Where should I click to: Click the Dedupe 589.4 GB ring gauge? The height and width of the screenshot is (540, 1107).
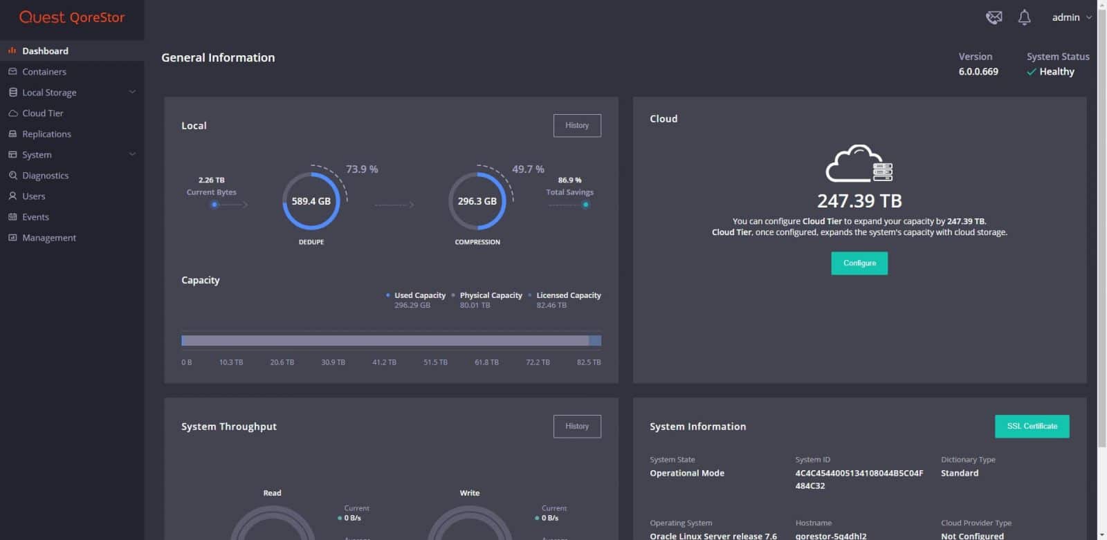311,201
